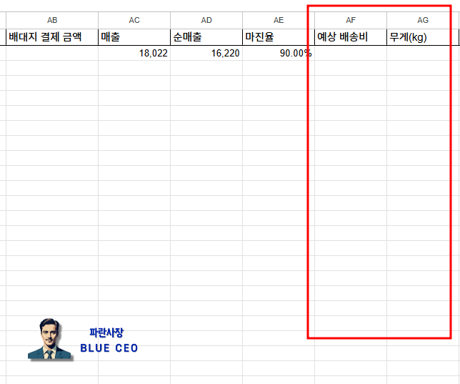Image resolution: width=460 pixels, height=384 pixels.
Task: Click the '무게(kg)' header cell
Action: [x=423, y=37]
